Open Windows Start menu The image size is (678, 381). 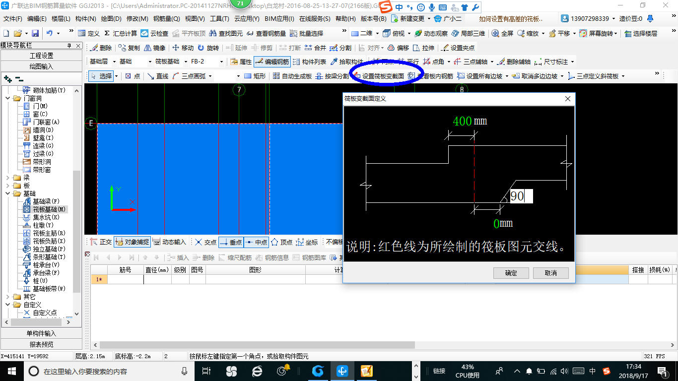point(11,371)
